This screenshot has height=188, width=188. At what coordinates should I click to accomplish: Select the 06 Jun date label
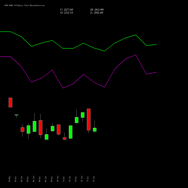(x=45, y=179)
